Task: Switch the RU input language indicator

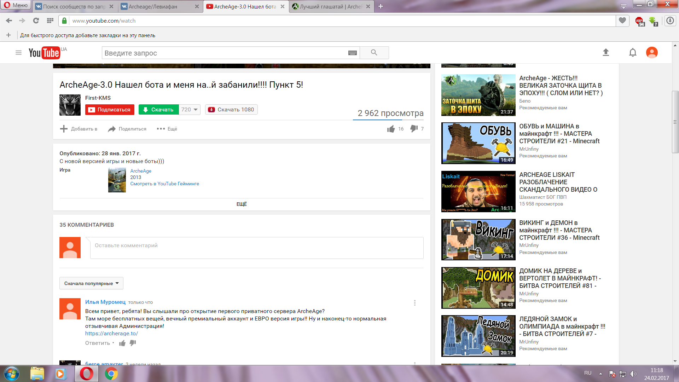Action: [588, 373]
